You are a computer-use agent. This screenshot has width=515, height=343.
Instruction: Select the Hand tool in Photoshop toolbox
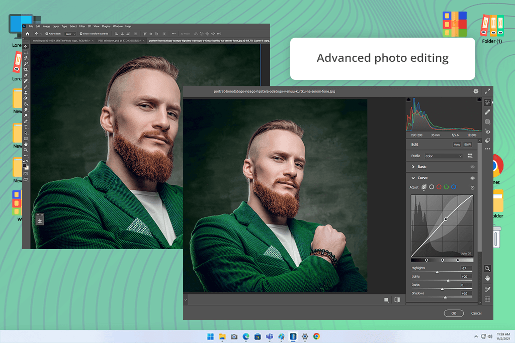pos(26,144)
